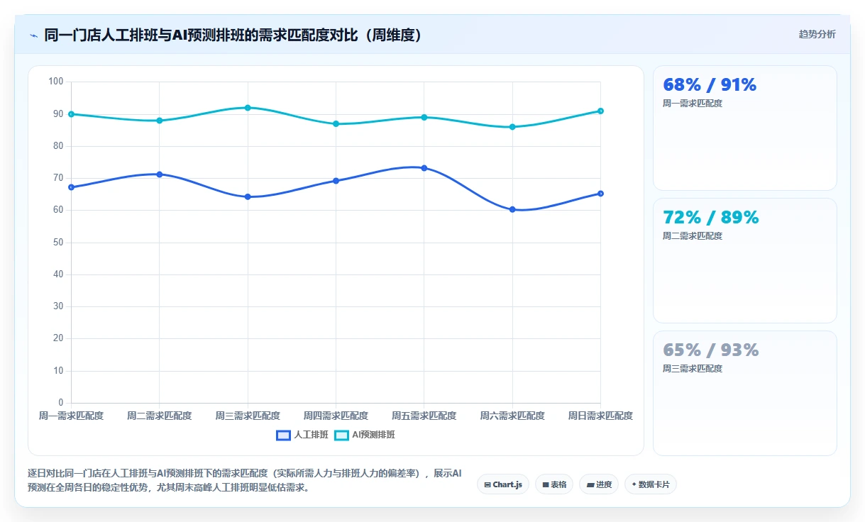Click the AI line point at 周日需求匹配度
The width and height of the screenshot is (865, 522).
click(x=600, y=111)
